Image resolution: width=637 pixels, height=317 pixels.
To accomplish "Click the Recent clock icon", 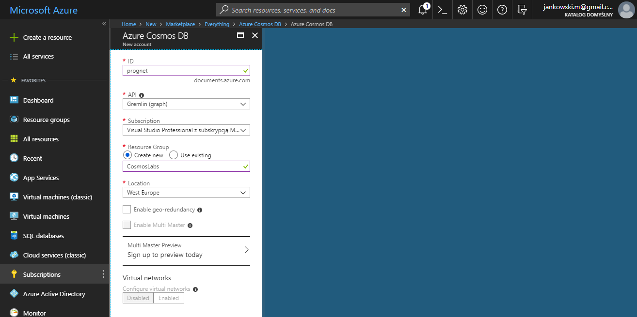I will [x=14, y=158].
